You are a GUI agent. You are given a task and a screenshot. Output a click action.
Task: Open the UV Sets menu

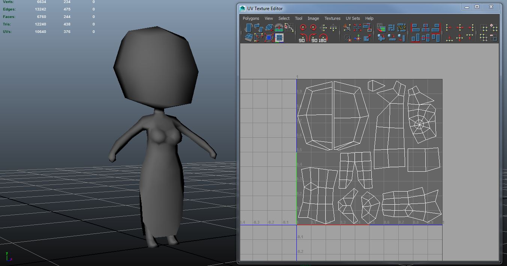point(353,18)
